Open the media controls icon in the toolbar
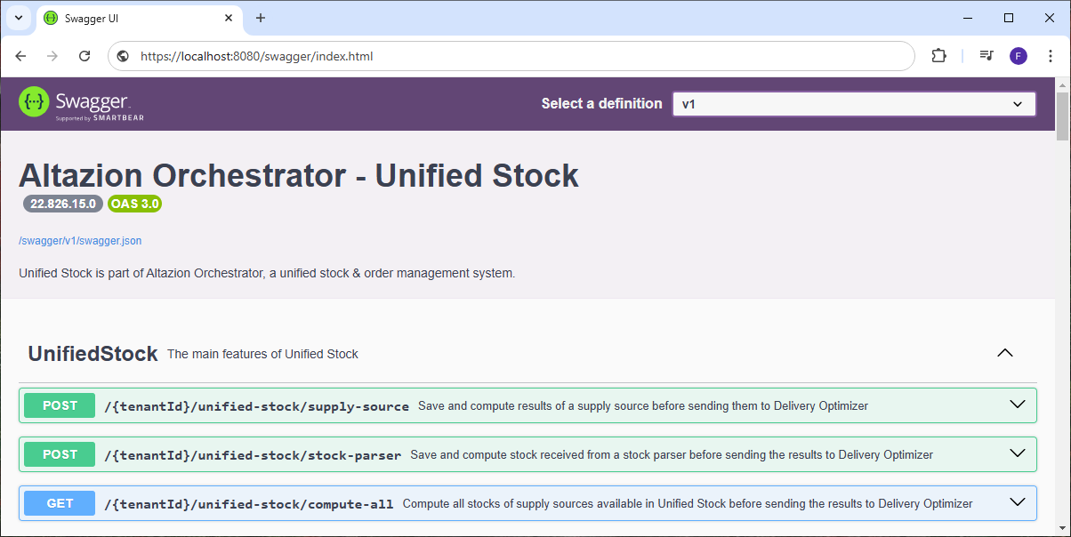1071x537 pixels. coord(986,55)
